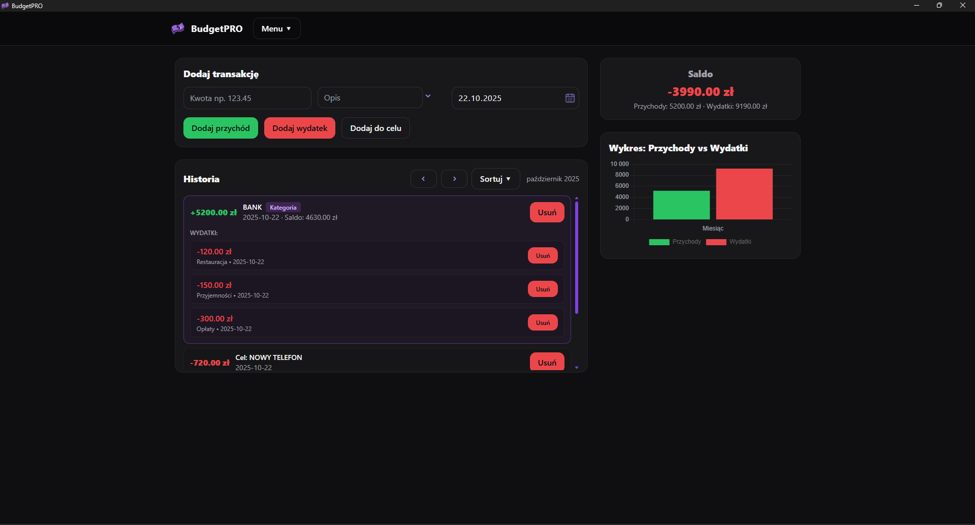Click the BudgetPRO logo icon
The image size is (975, 525).
178,28
